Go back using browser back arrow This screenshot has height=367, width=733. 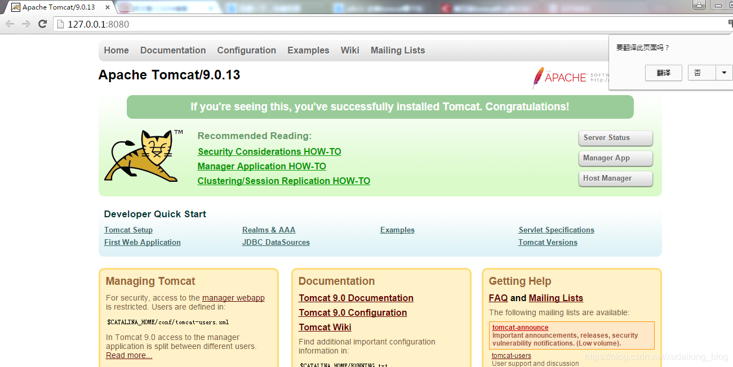pyautogui.click(x=10, y=24)
